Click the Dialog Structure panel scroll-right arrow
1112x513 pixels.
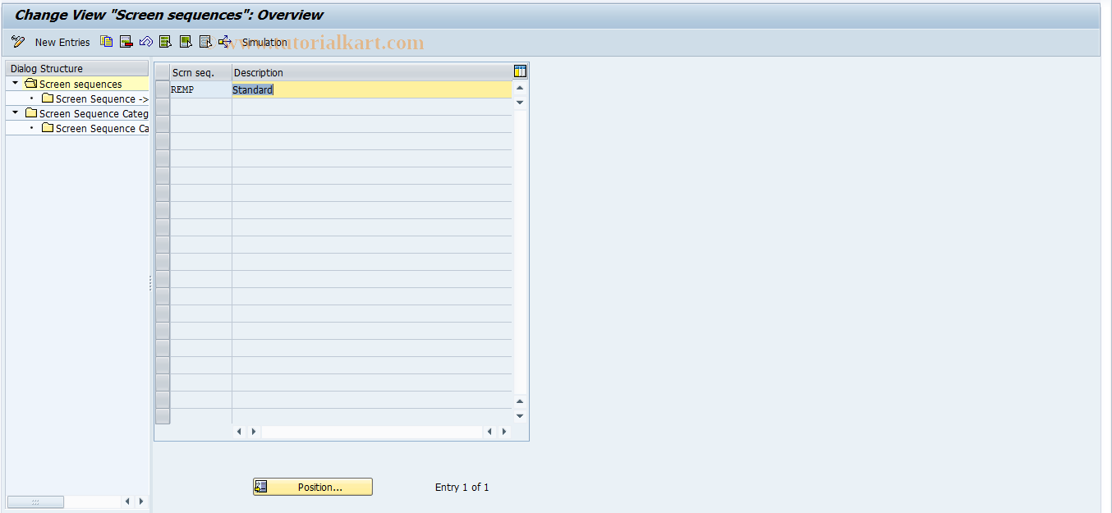(x=141, y=502)
